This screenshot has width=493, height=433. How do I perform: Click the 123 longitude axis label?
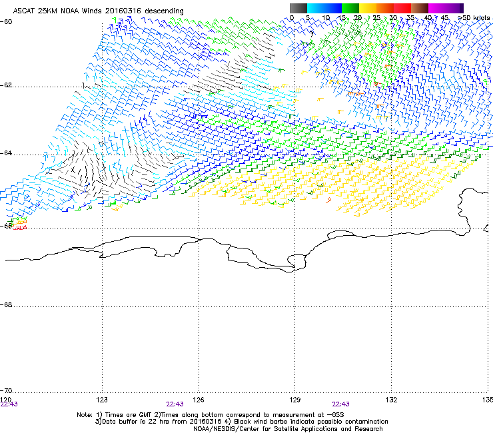[102, 400]
